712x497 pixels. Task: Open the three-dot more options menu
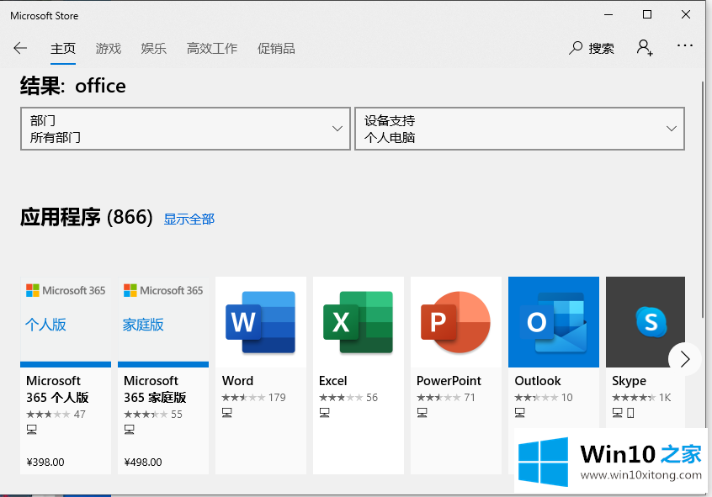point(685,45)
